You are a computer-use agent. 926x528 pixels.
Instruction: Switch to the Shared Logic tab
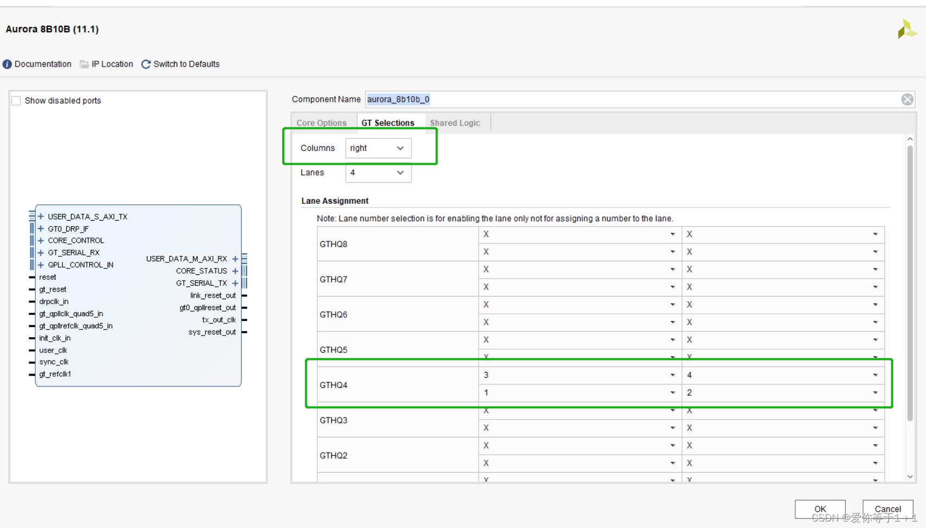(455, 123)
